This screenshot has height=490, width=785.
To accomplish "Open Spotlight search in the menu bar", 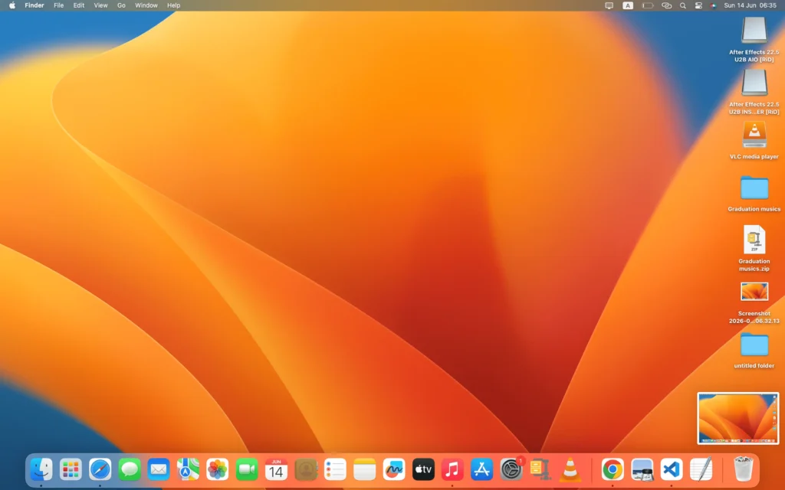I will [683, 5].
